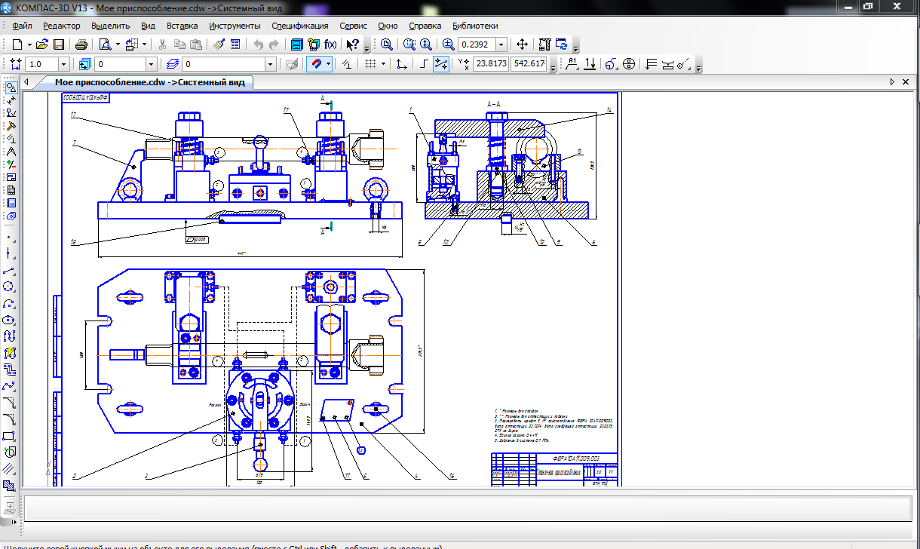This screenshot has height=549, width=920.
Task: Toggle the local coordinate system button
Action: (401, 64)
